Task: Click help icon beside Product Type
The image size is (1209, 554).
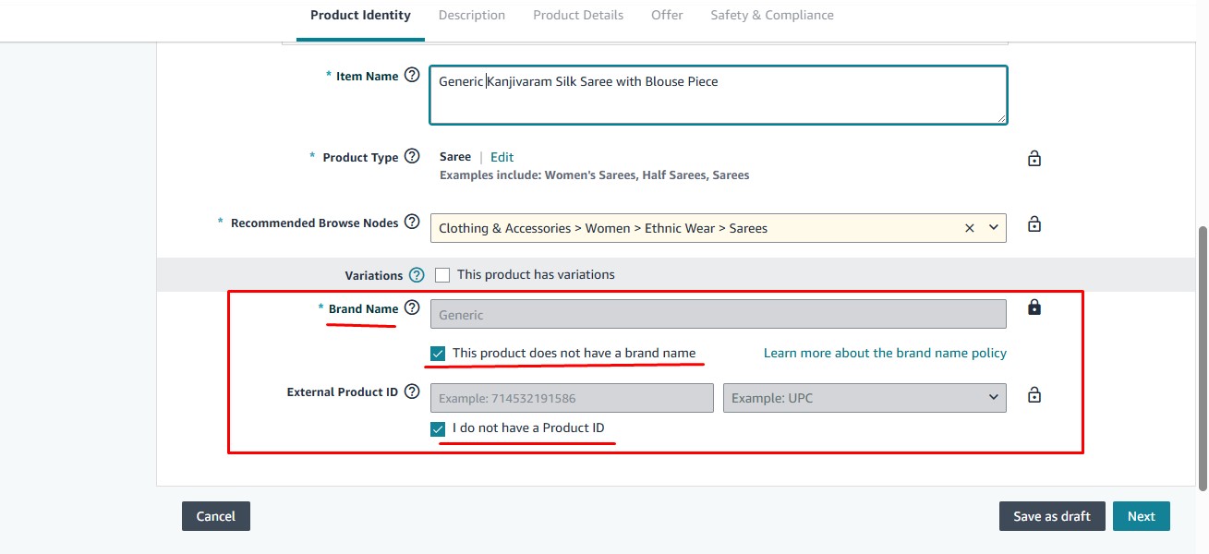Action: click(x=412, y=157)
